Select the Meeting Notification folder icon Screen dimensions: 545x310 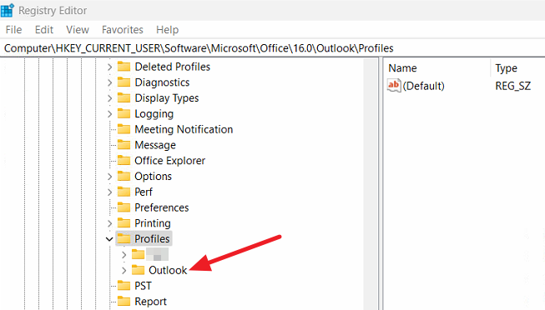coord(124,129)
